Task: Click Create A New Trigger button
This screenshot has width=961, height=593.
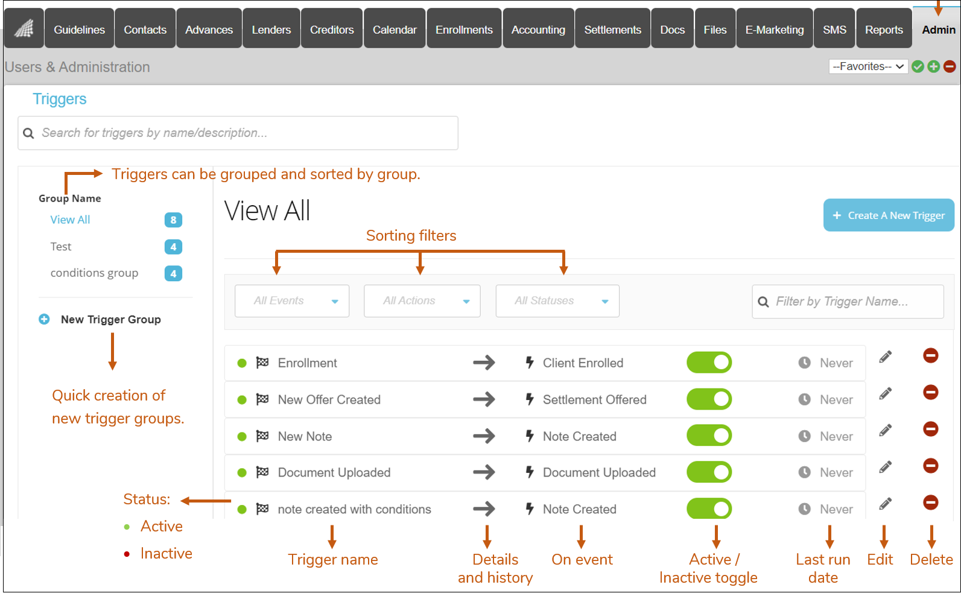Action: pyautogui.click(x=888, y=215)
